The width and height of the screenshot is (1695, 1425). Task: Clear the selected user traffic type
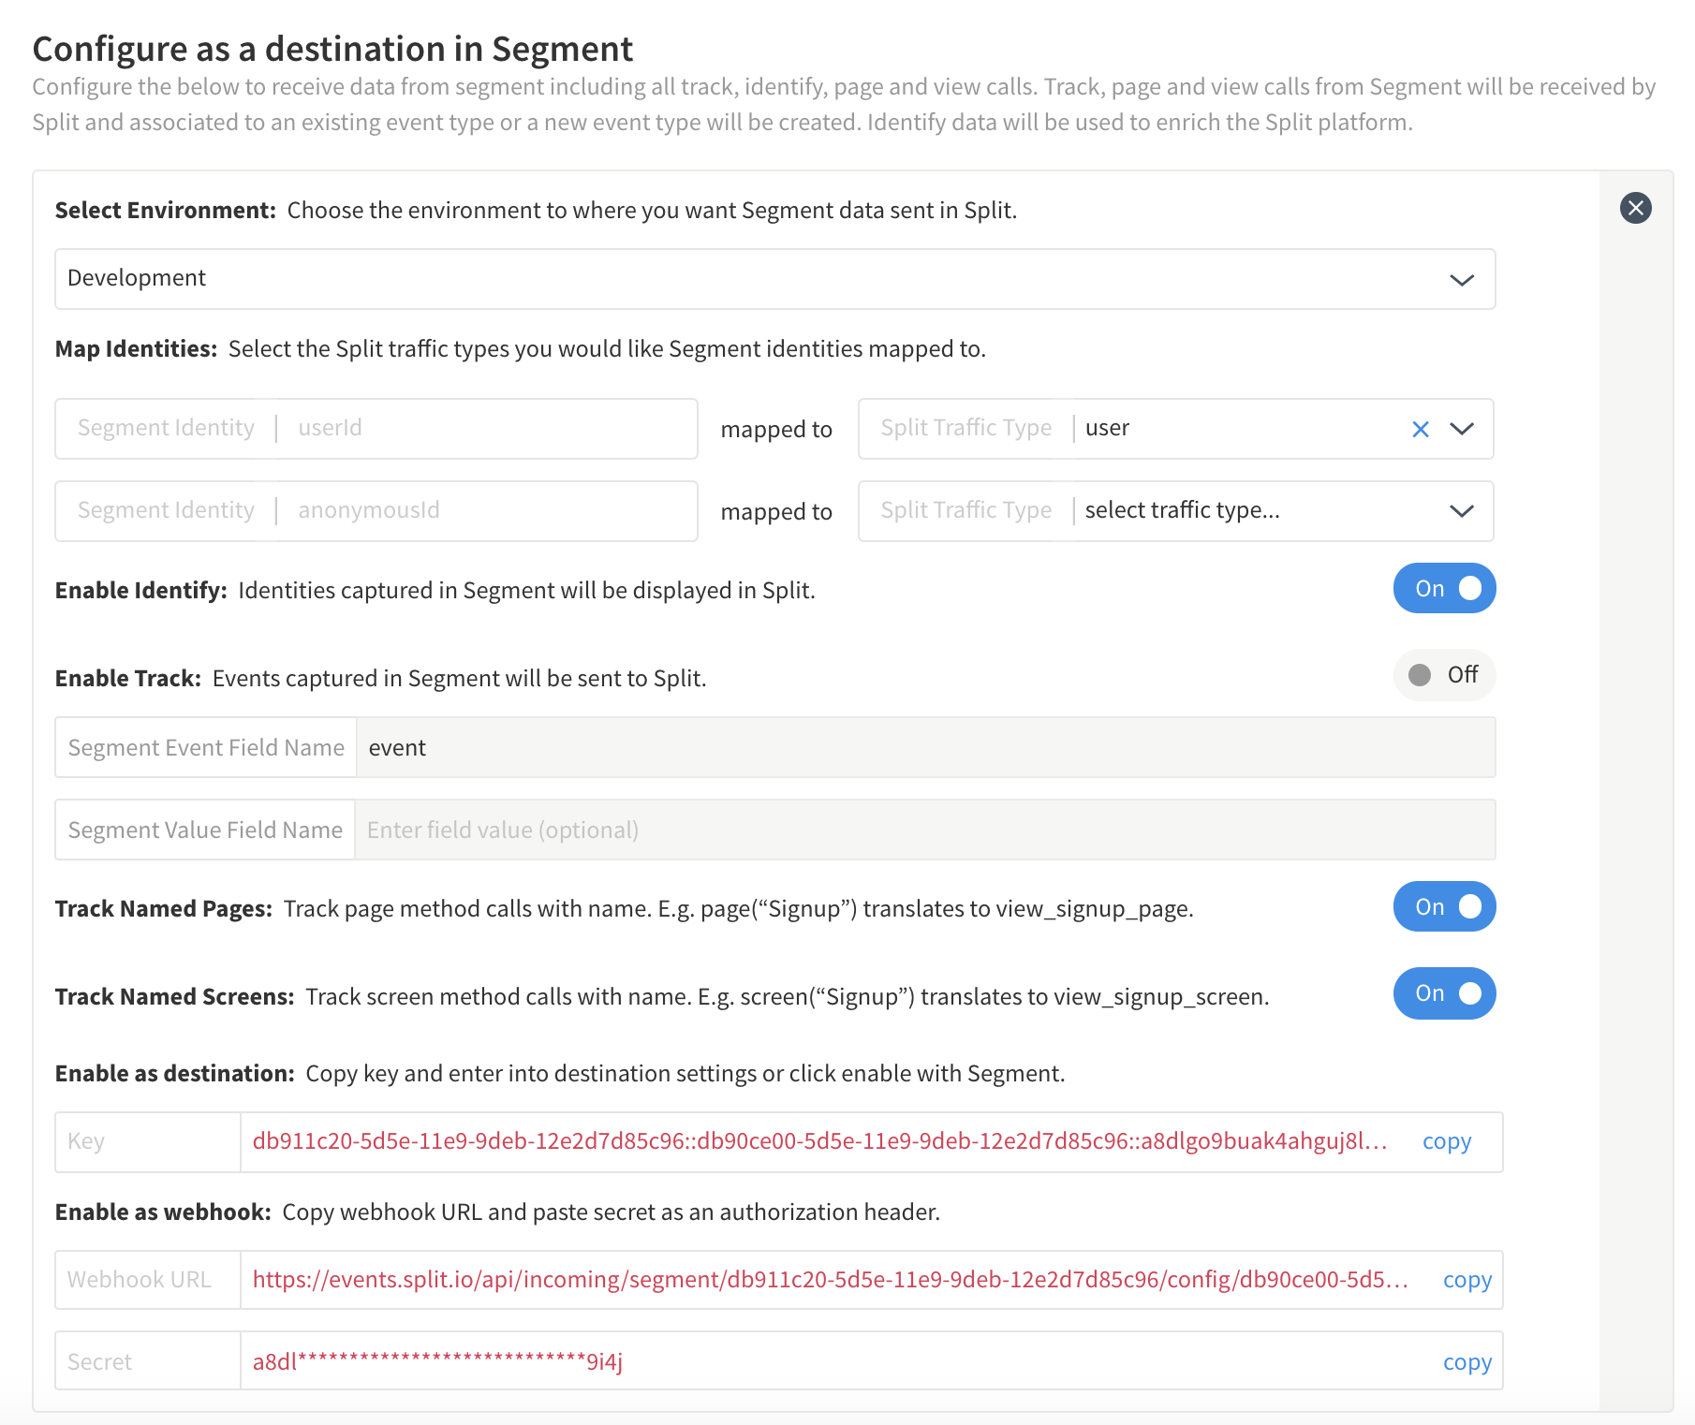pyautogui.click(x=1420, y=429)
